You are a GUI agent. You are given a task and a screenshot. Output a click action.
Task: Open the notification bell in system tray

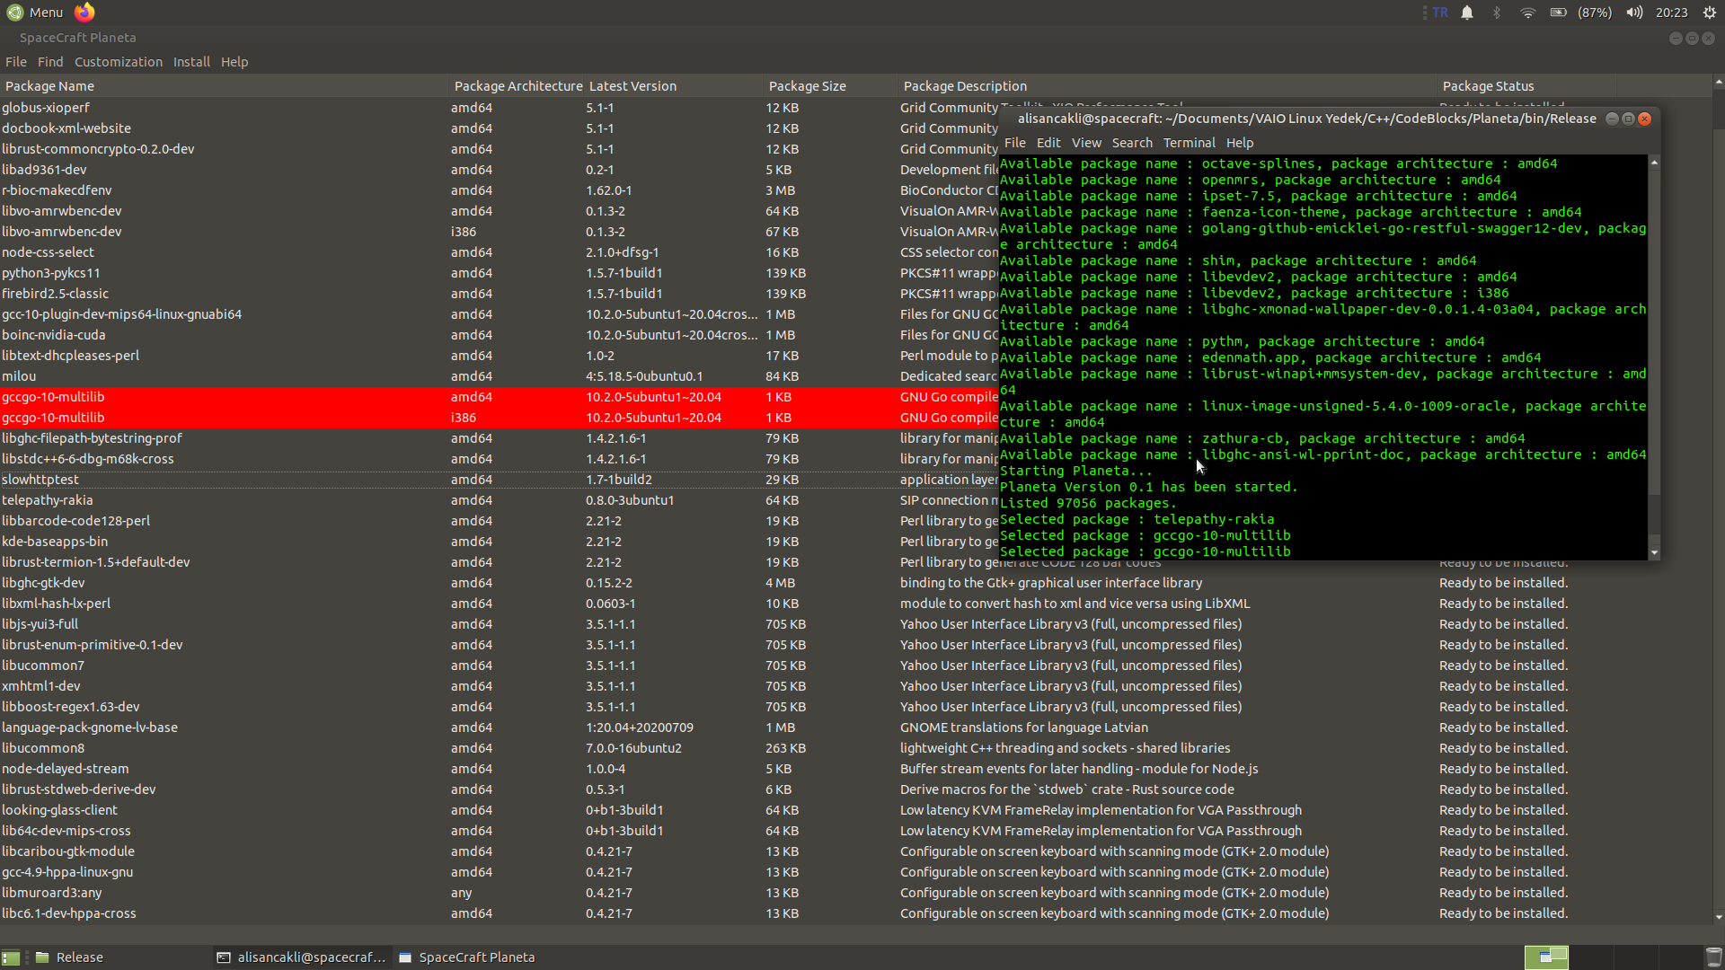pyautogui.click(x=1467, y=13)
